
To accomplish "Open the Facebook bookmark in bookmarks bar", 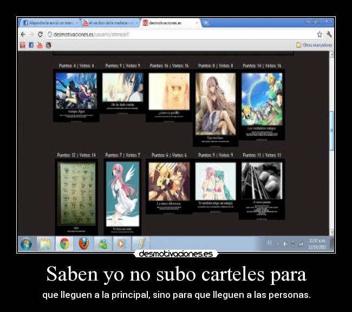I will click(x=31, y=45).
